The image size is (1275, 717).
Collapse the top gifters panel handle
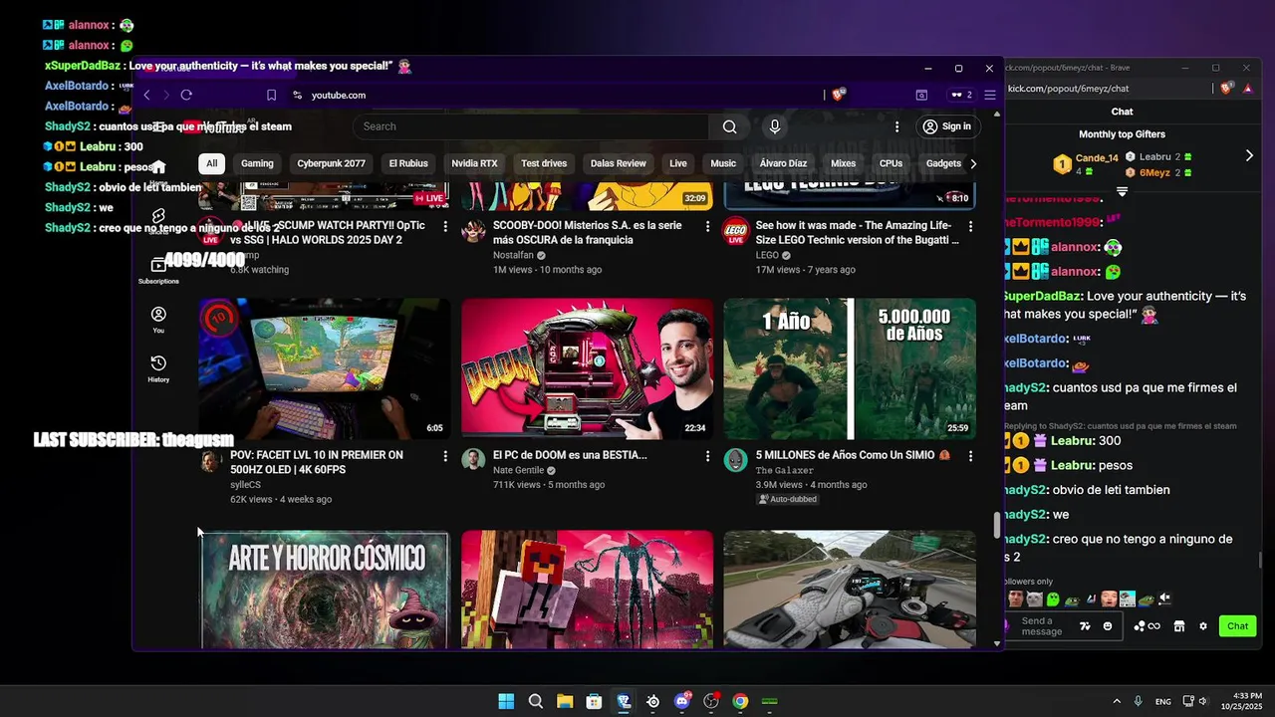pos(1122,190)
